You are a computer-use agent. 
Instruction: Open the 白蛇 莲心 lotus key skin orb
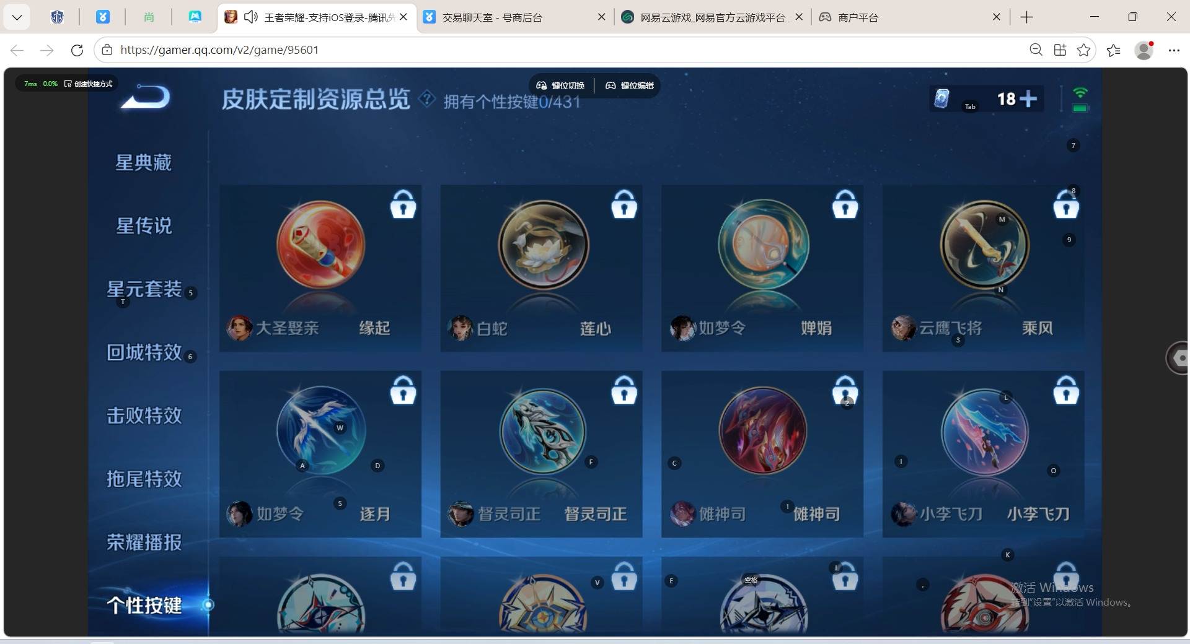(x=543, y=245)
